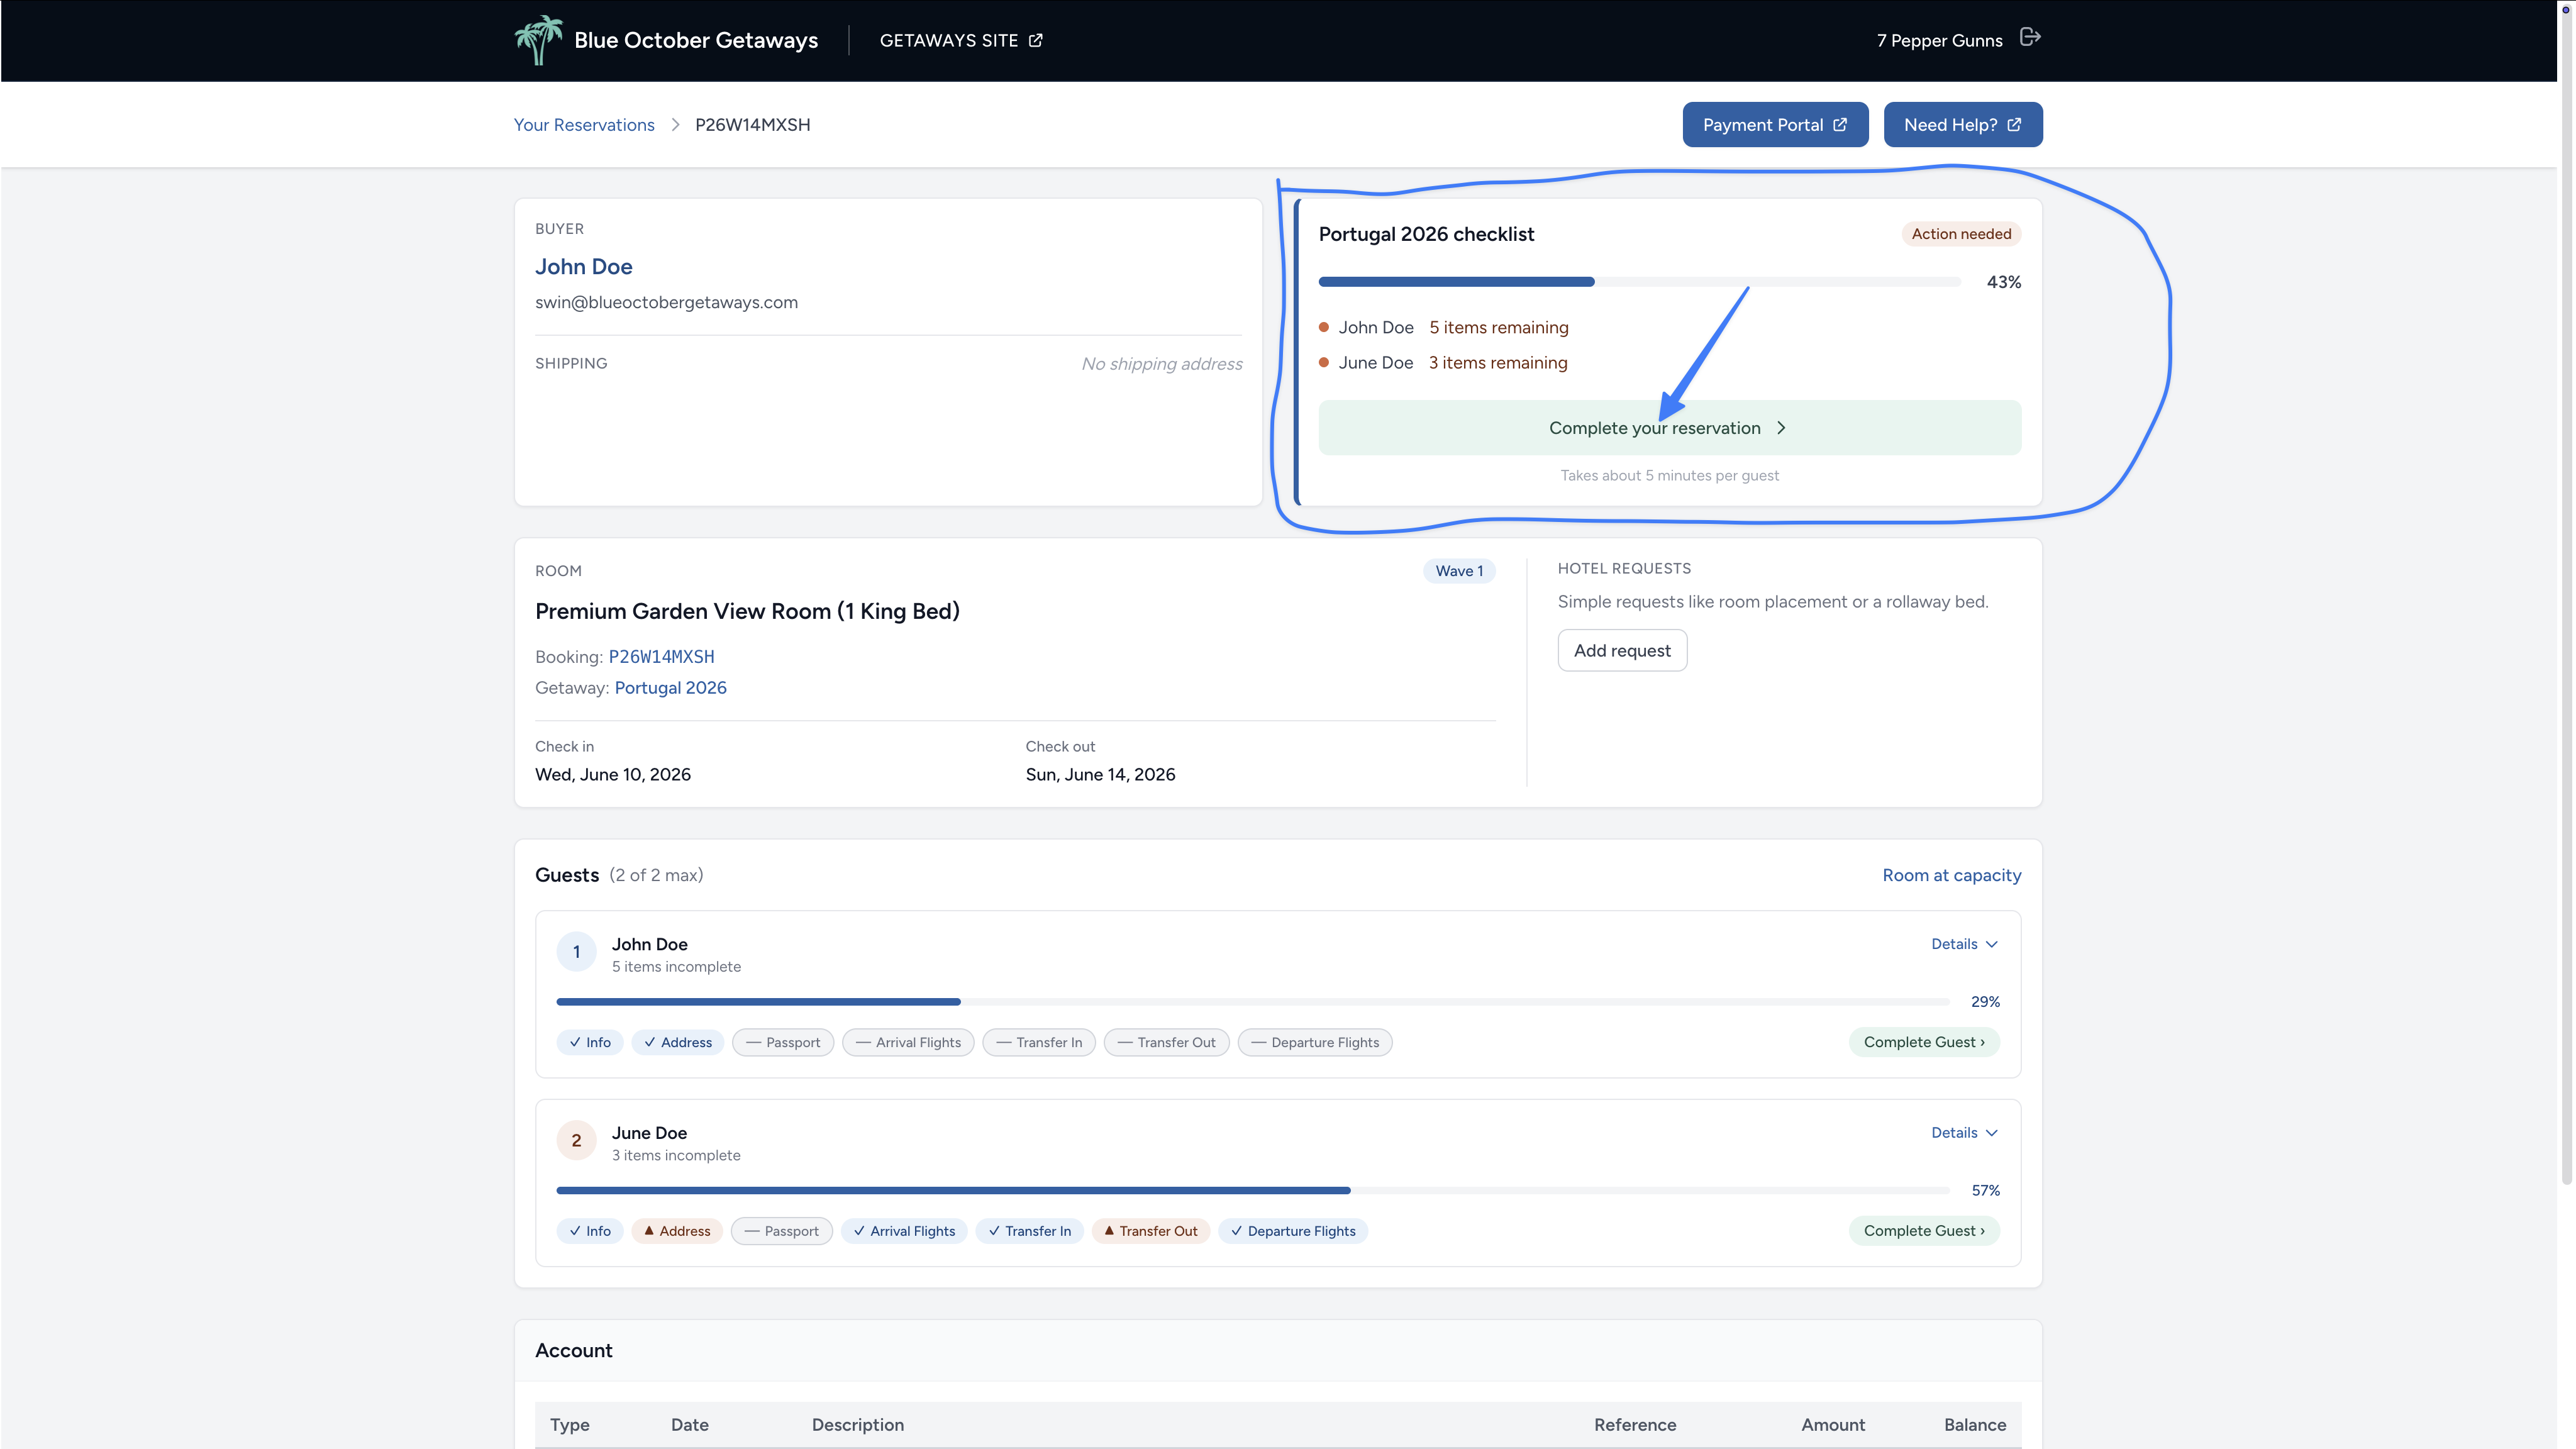Viewport: 2576px width, 1449px height.
Task: Add a hotel request
Action: [x=1622, y=651]
